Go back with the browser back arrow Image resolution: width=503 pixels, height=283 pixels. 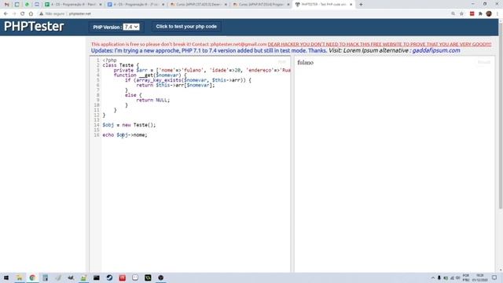[x=6, y=14]
